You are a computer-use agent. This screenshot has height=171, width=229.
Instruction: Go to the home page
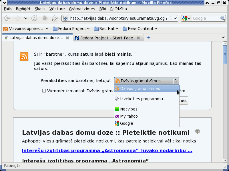[x=55, y=18]
